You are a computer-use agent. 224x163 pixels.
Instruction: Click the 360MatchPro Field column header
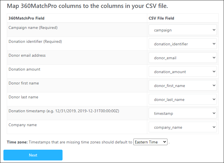pyautogui.click(x=26, y=18)
